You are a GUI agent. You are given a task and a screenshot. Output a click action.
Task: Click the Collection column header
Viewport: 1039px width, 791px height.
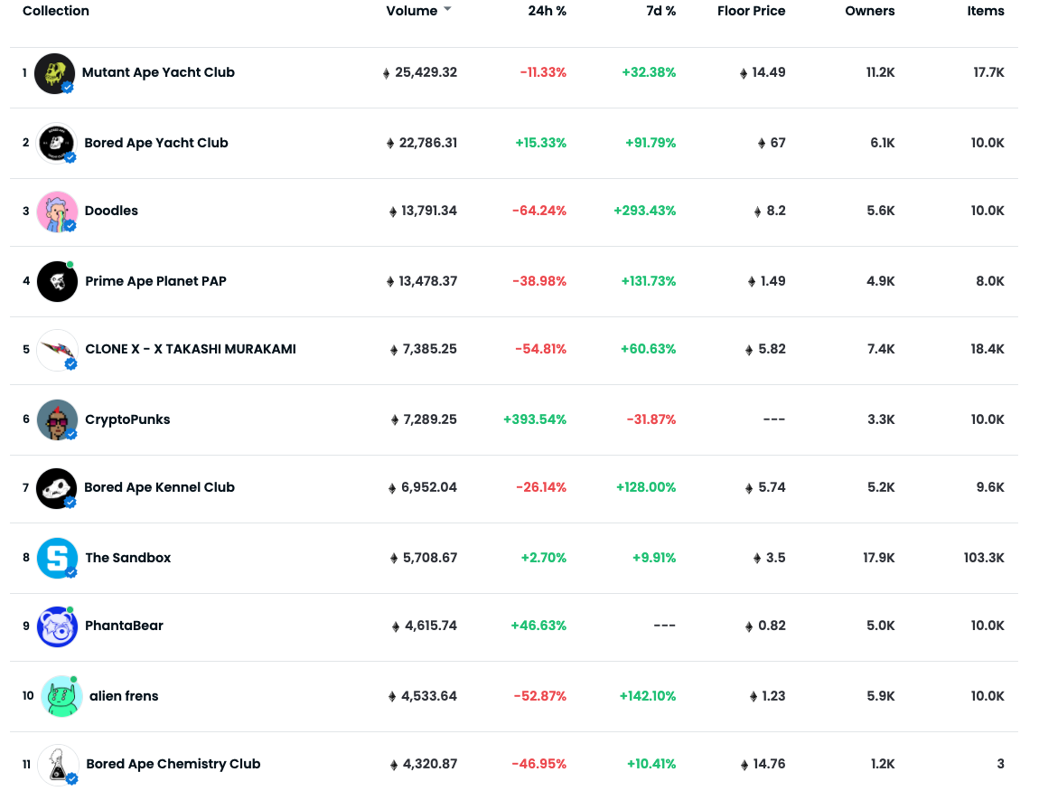coord(56,11)
